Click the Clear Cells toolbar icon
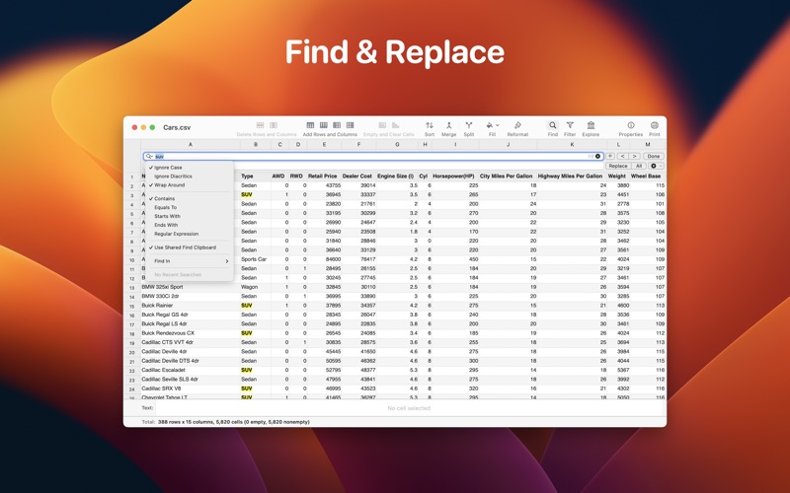This screenshot has width=790, height=493. [396, 125]
